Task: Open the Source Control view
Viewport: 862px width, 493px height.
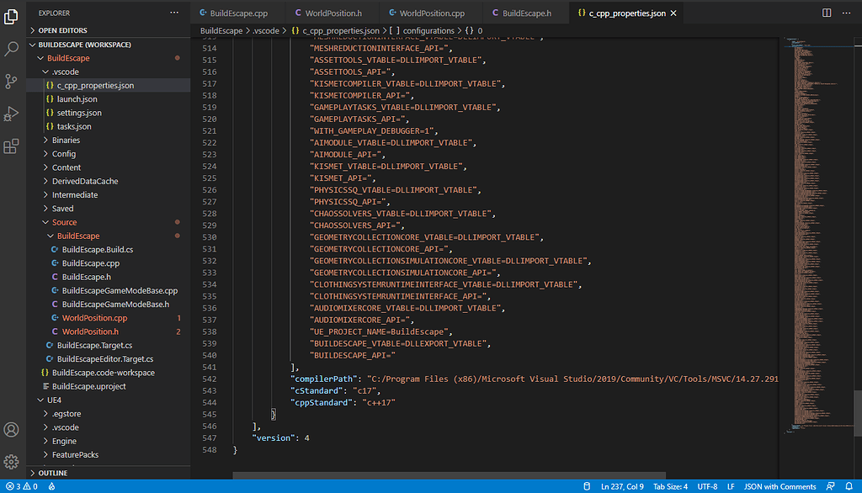Action: click(11, 82)
